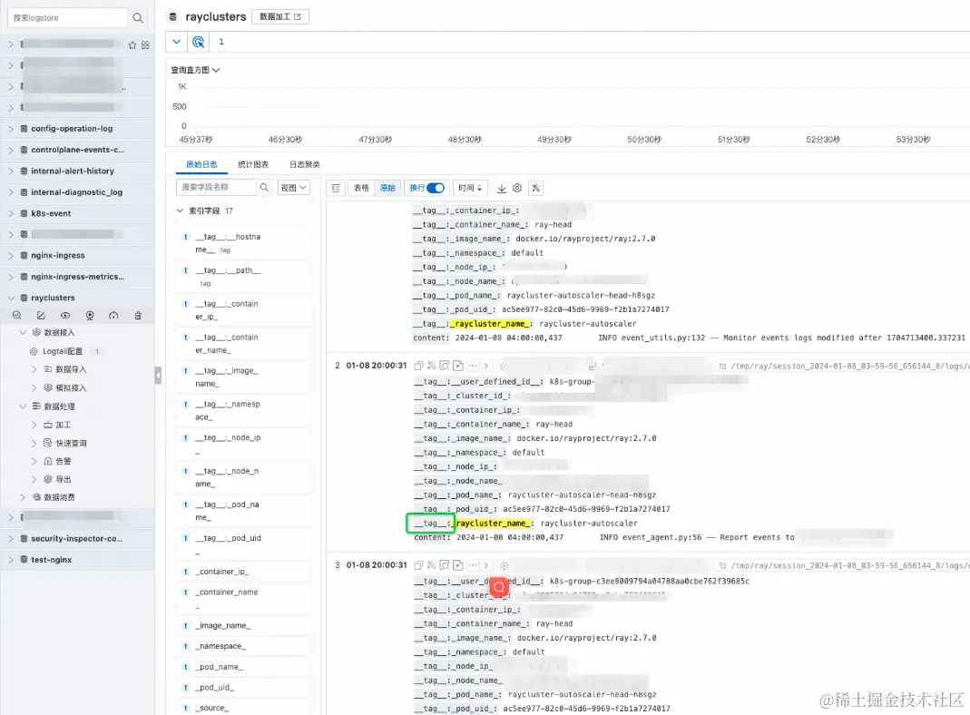970x715 pixels.
Task: Toggle the 换行 line wrap switch
Action: 436,188
